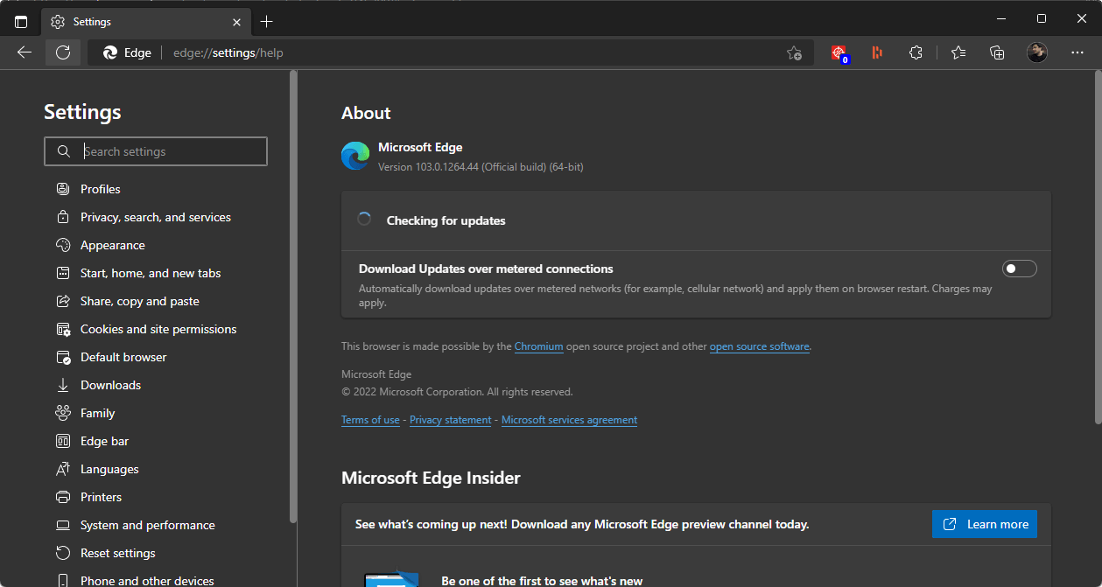Open the Collections icon in toolbar

pos(997,52)
